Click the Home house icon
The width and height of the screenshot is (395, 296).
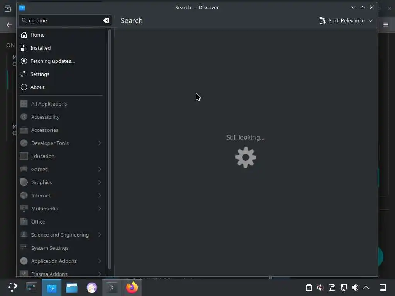coord(24,35)
